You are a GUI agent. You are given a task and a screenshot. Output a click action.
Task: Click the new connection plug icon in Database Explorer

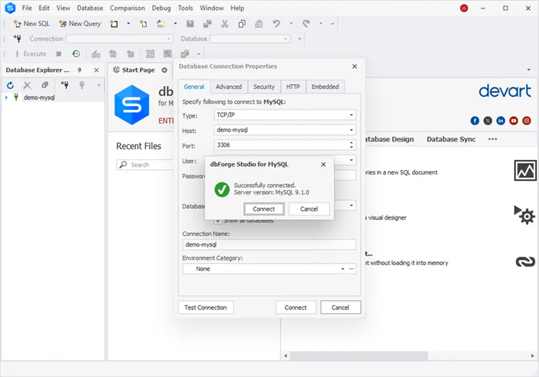point(65,85)
